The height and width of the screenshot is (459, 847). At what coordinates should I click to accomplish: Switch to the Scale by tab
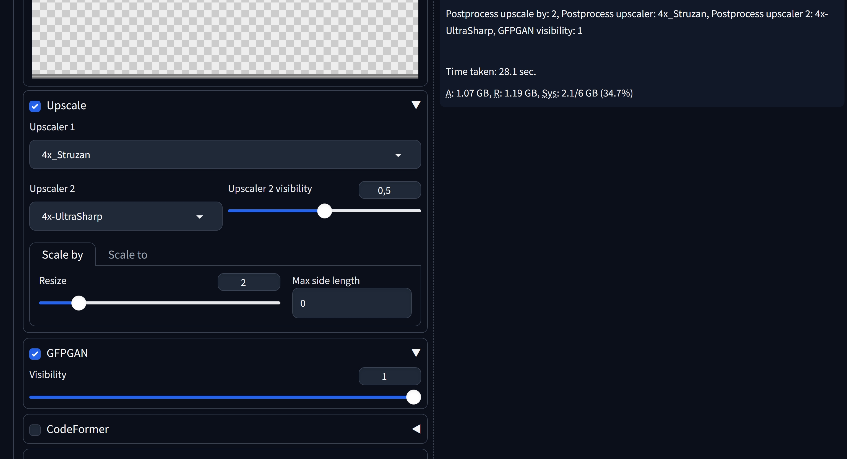(62, 254)
